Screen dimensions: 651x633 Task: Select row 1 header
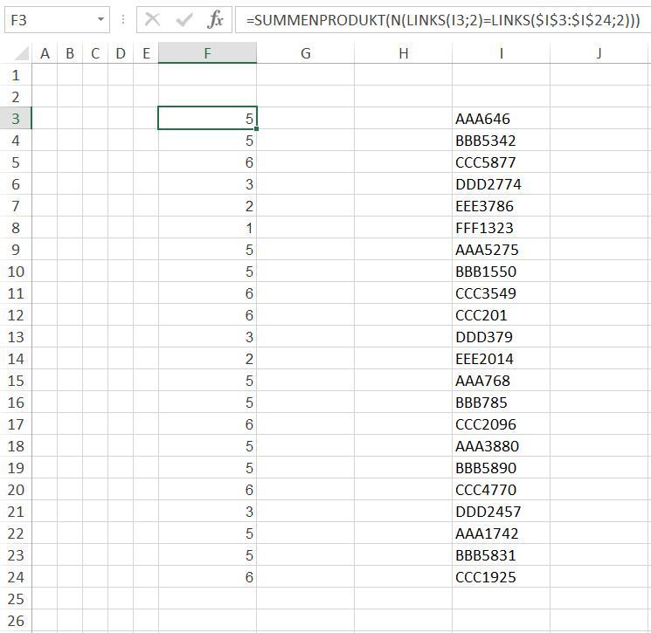coord(16,75)
